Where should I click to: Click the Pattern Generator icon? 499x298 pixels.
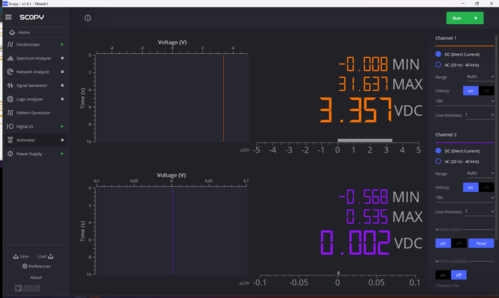(x=10, y=113)
